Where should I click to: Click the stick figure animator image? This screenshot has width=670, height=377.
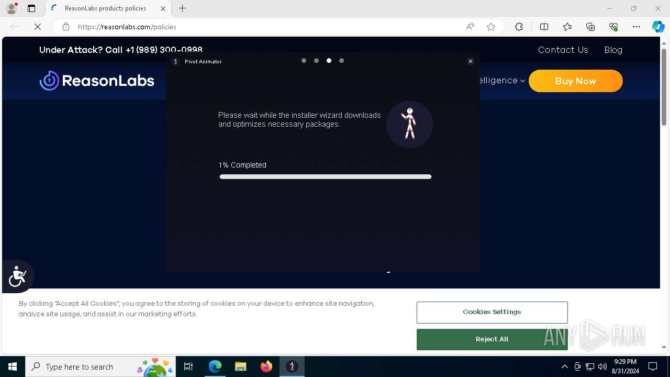pyautogui.click(x=409, y=124)
